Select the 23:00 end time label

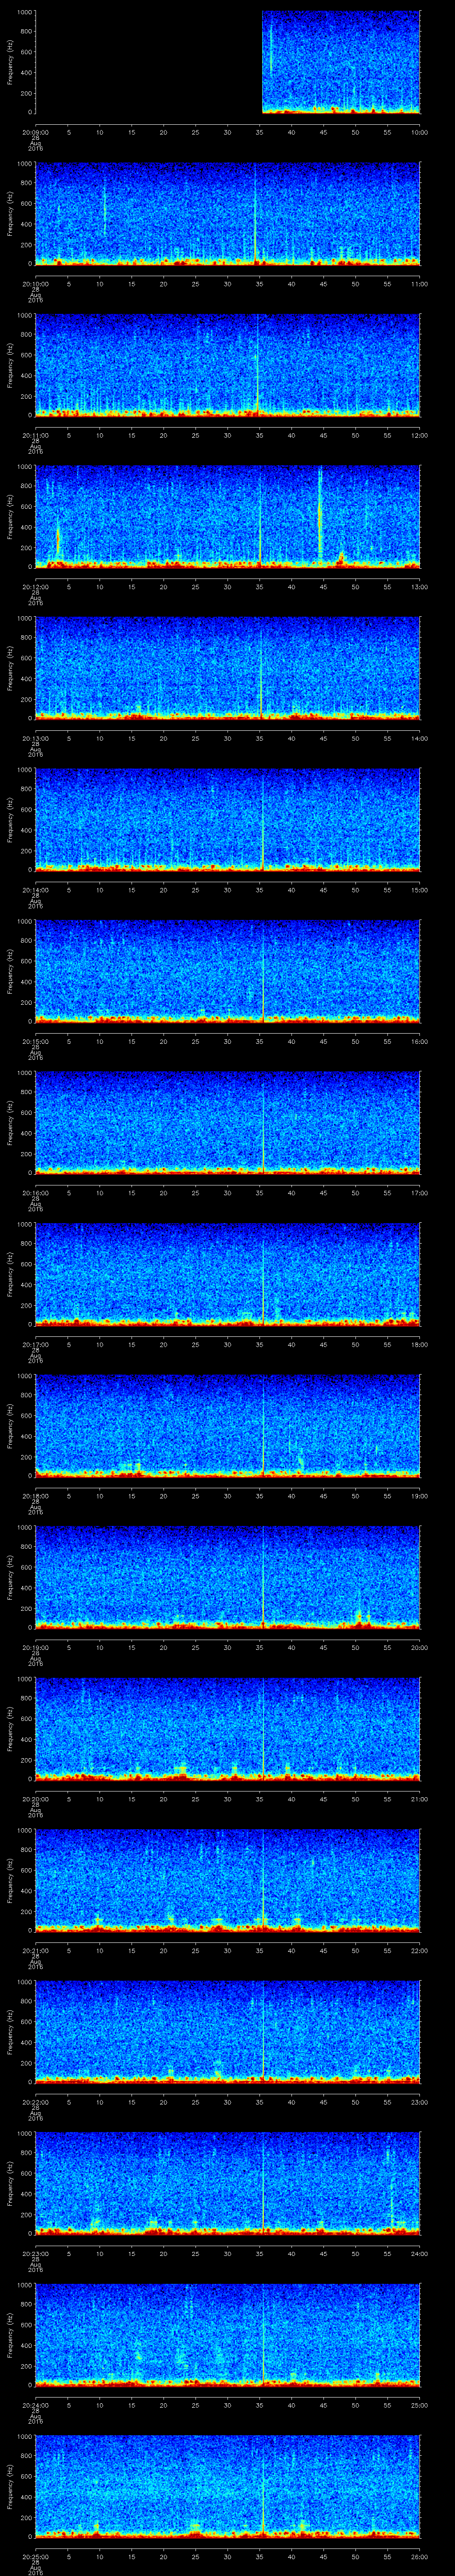point(420,2102)
